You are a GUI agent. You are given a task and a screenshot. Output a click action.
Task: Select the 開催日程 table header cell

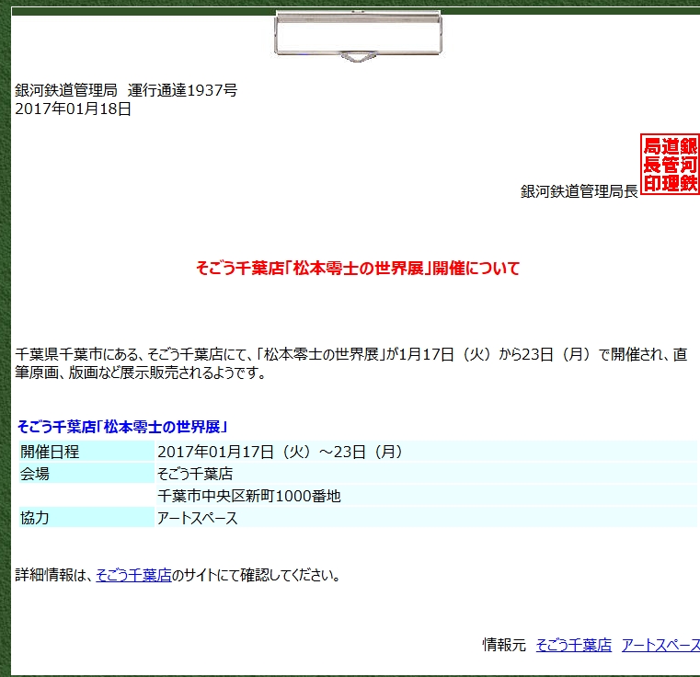pos(86,452)
